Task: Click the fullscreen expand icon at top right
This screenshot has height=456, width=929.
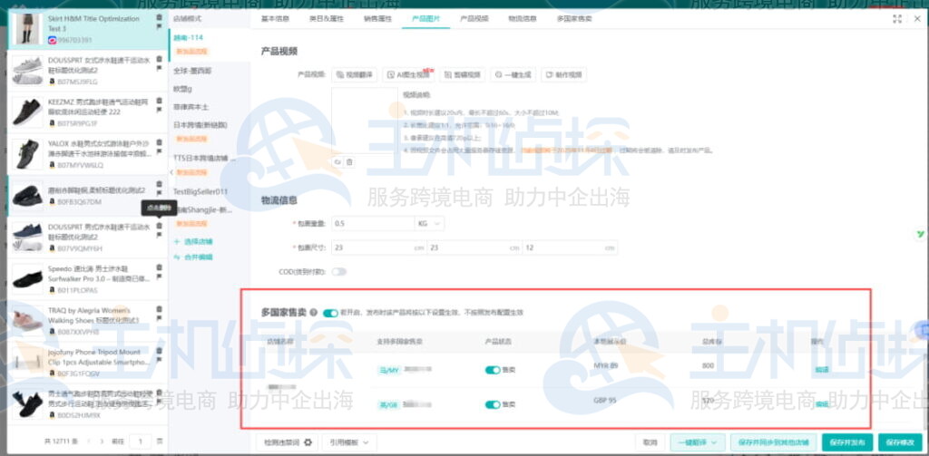Action: coord(897,18)
